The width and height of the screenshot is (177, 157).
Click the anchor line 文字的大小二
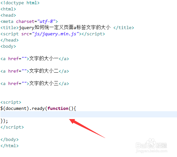[x=35, y=71]
